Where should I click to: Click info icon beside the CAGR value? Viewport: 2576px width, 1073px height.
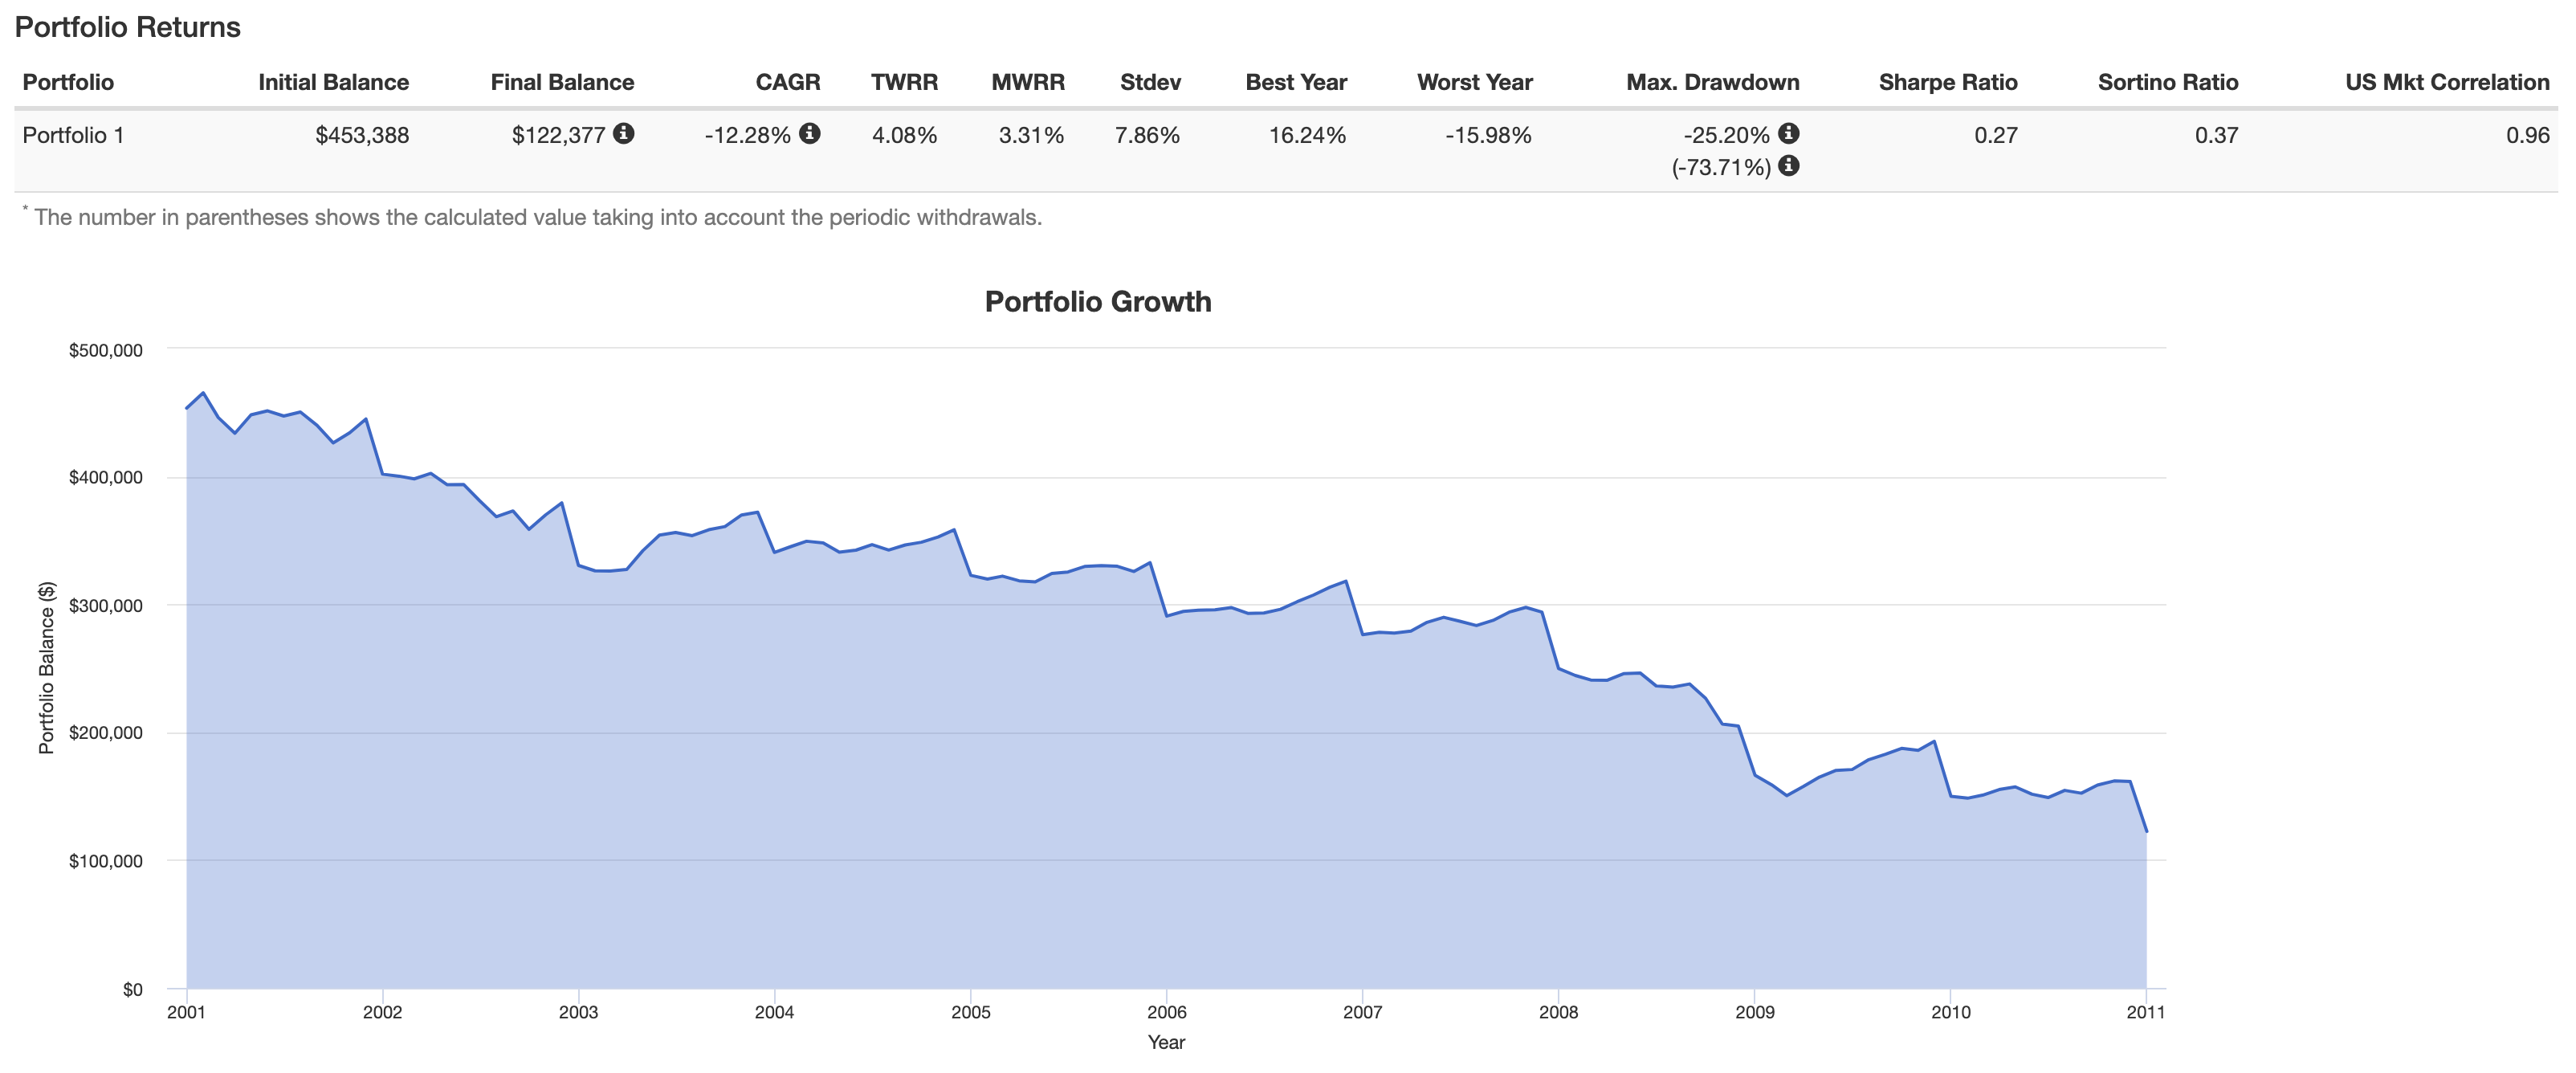pyautogui.click(x=809, y=133)
